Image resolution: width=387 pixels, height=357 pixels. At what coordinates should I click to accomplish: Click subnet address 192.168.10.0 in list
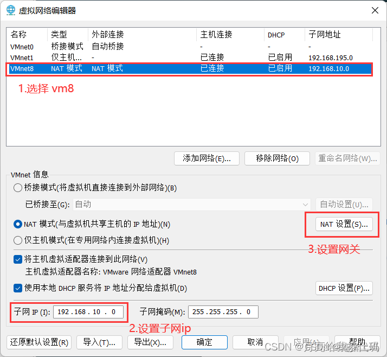coord(329,69)
